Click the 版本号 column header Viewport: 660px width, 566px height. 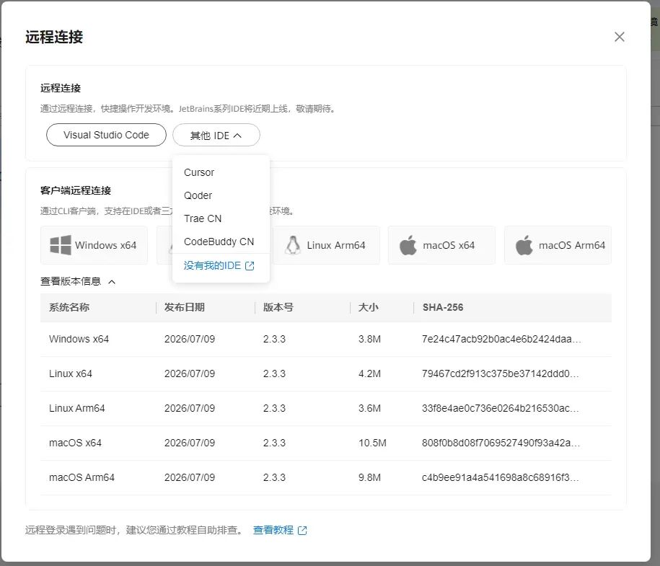[278, 308]
